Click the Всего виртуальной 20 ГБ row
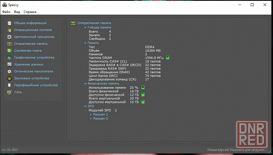 pyautogui.click(x=114, y=98)
